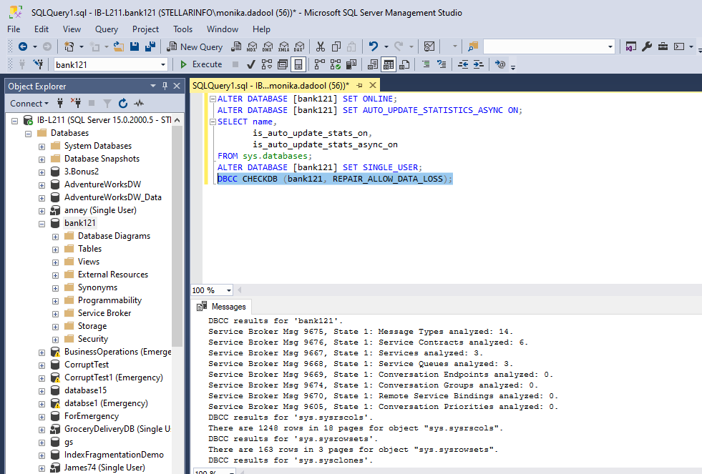
Task: Toggle Include Live Query Statistics
Action: click(x=336, y=64)
